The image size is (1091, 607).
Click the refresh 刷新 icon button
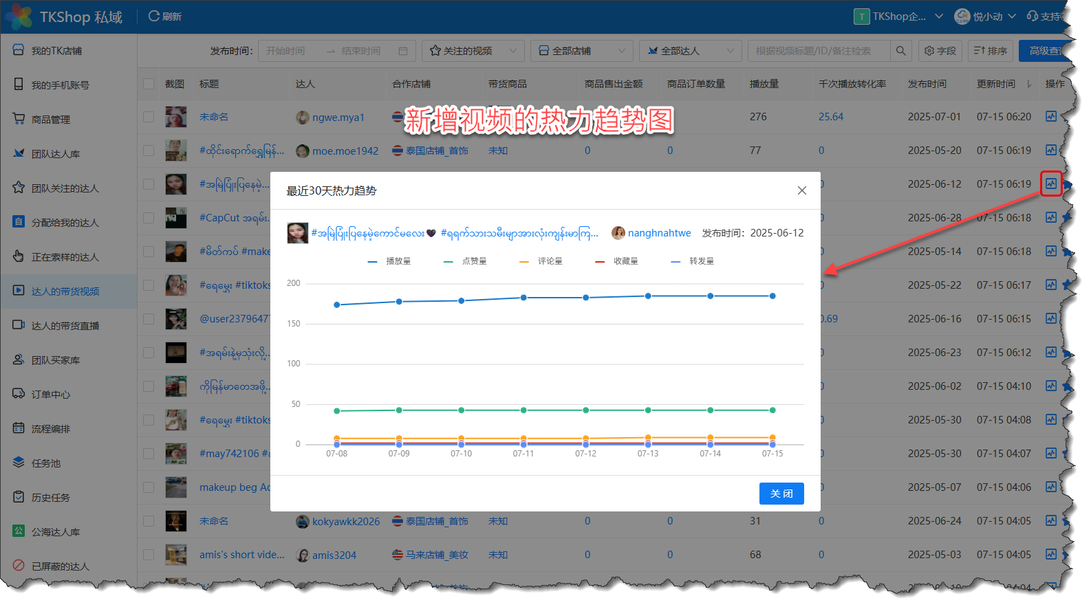[165, 16]
